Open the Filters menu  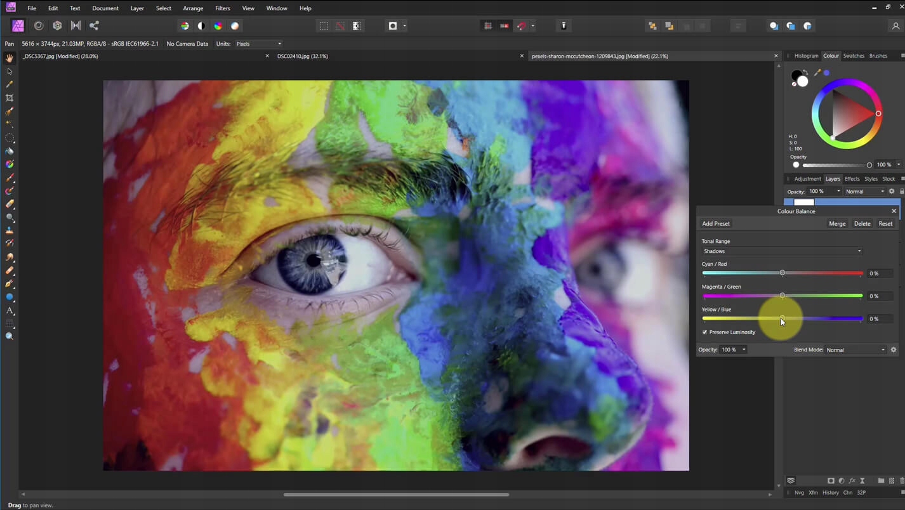[222, 8]
